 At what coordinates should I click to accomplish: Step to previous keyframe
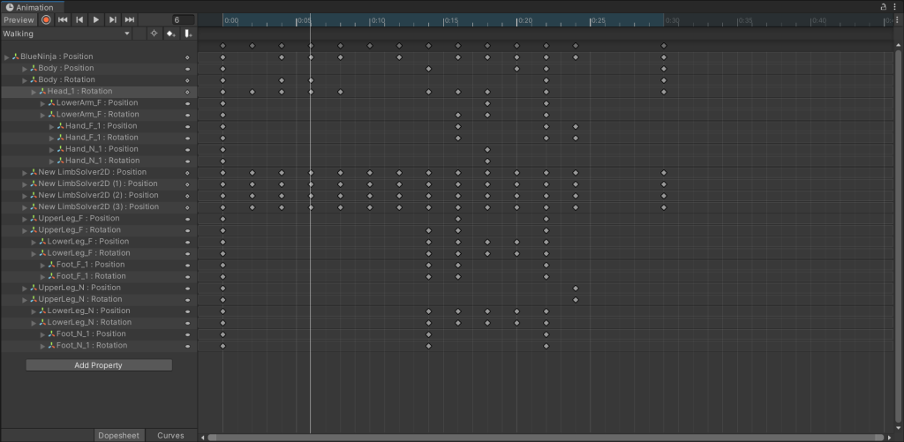tap(79, 19)
